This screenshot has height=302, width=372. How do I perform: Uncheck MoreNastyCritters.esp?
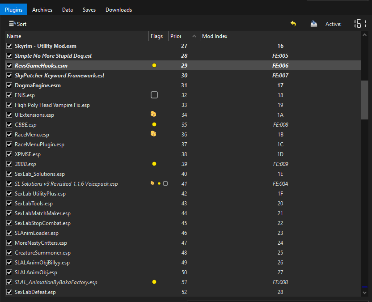(x=9, y=243)
